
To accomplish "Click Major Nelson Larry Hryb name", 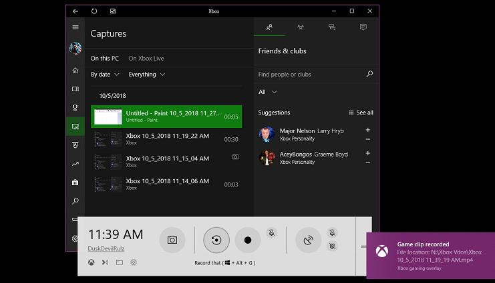I will point(311,131).
